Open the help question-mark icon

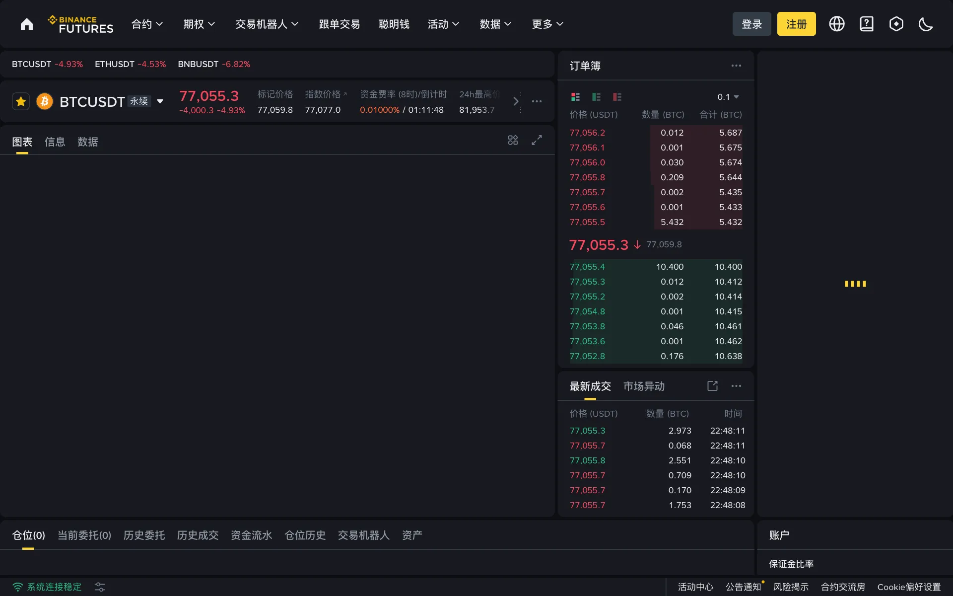click(867, 24)
